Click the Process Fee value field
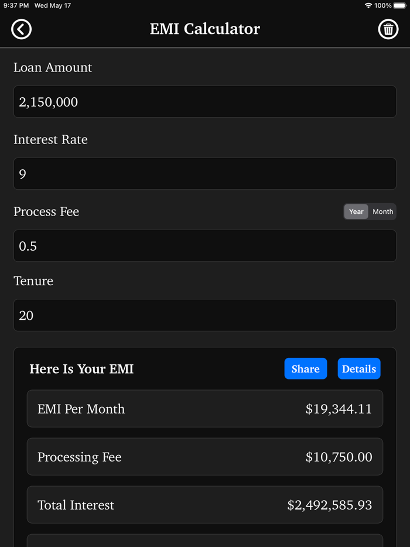The width and height of the screenshot is (410, 547). coord(205,245)
